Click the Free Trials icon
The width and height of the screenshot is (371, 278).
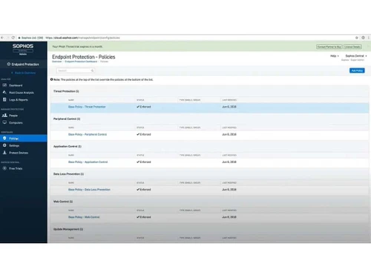click(4, 168)
